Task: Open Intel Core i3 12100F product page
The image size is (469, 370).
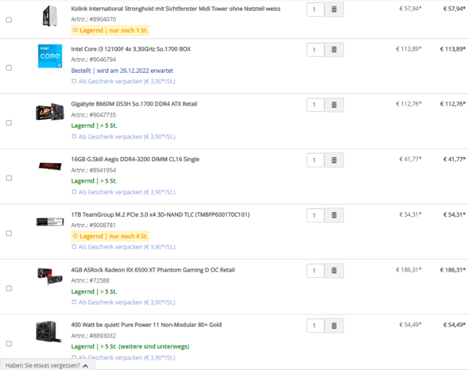Action: point(130,48)
